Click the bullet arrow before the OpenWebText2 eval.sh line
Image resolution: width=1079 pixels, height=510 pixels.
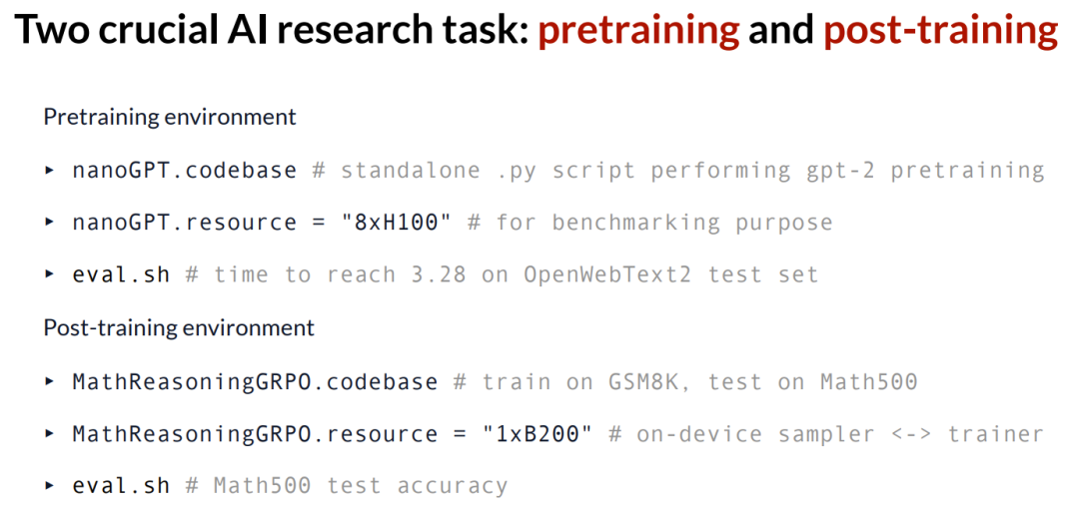pyautogui.click(x=50, y=275)
